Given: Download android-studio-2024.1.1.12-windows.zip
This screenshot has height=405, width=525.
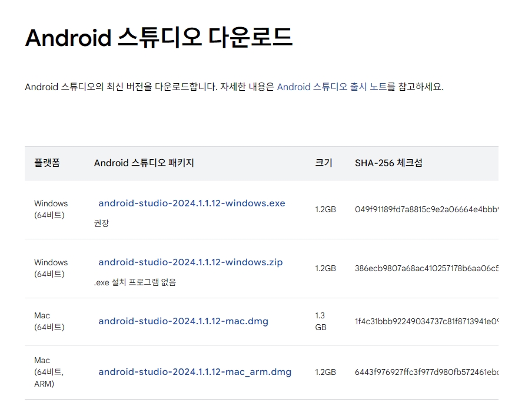Looking at the screenshot, I should pos(191,262).
